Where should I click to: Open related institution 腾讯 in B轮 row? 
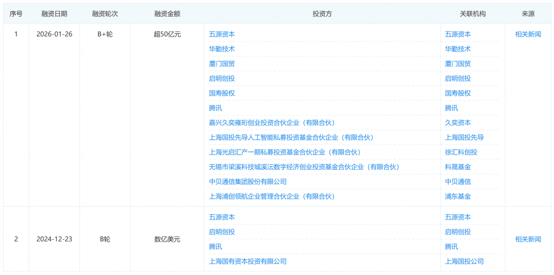[x=451, y=247]
